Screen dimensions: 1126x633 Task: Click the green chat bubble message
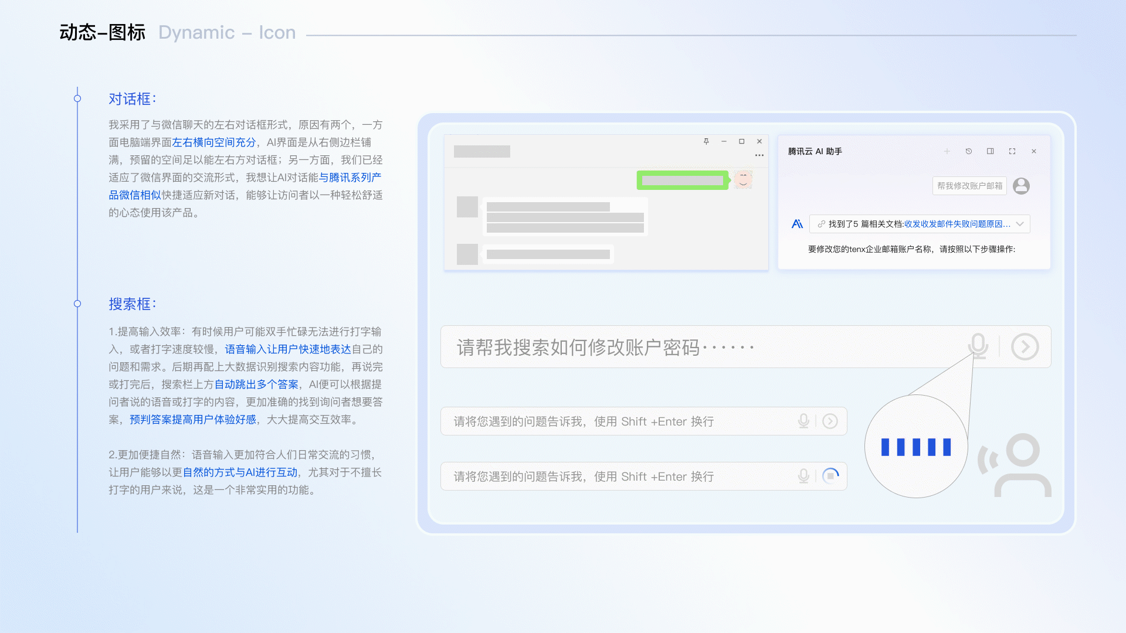[x=683, y=180]
